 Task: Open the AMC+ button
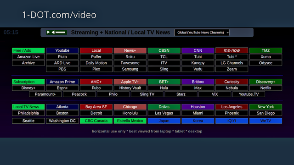96,82
